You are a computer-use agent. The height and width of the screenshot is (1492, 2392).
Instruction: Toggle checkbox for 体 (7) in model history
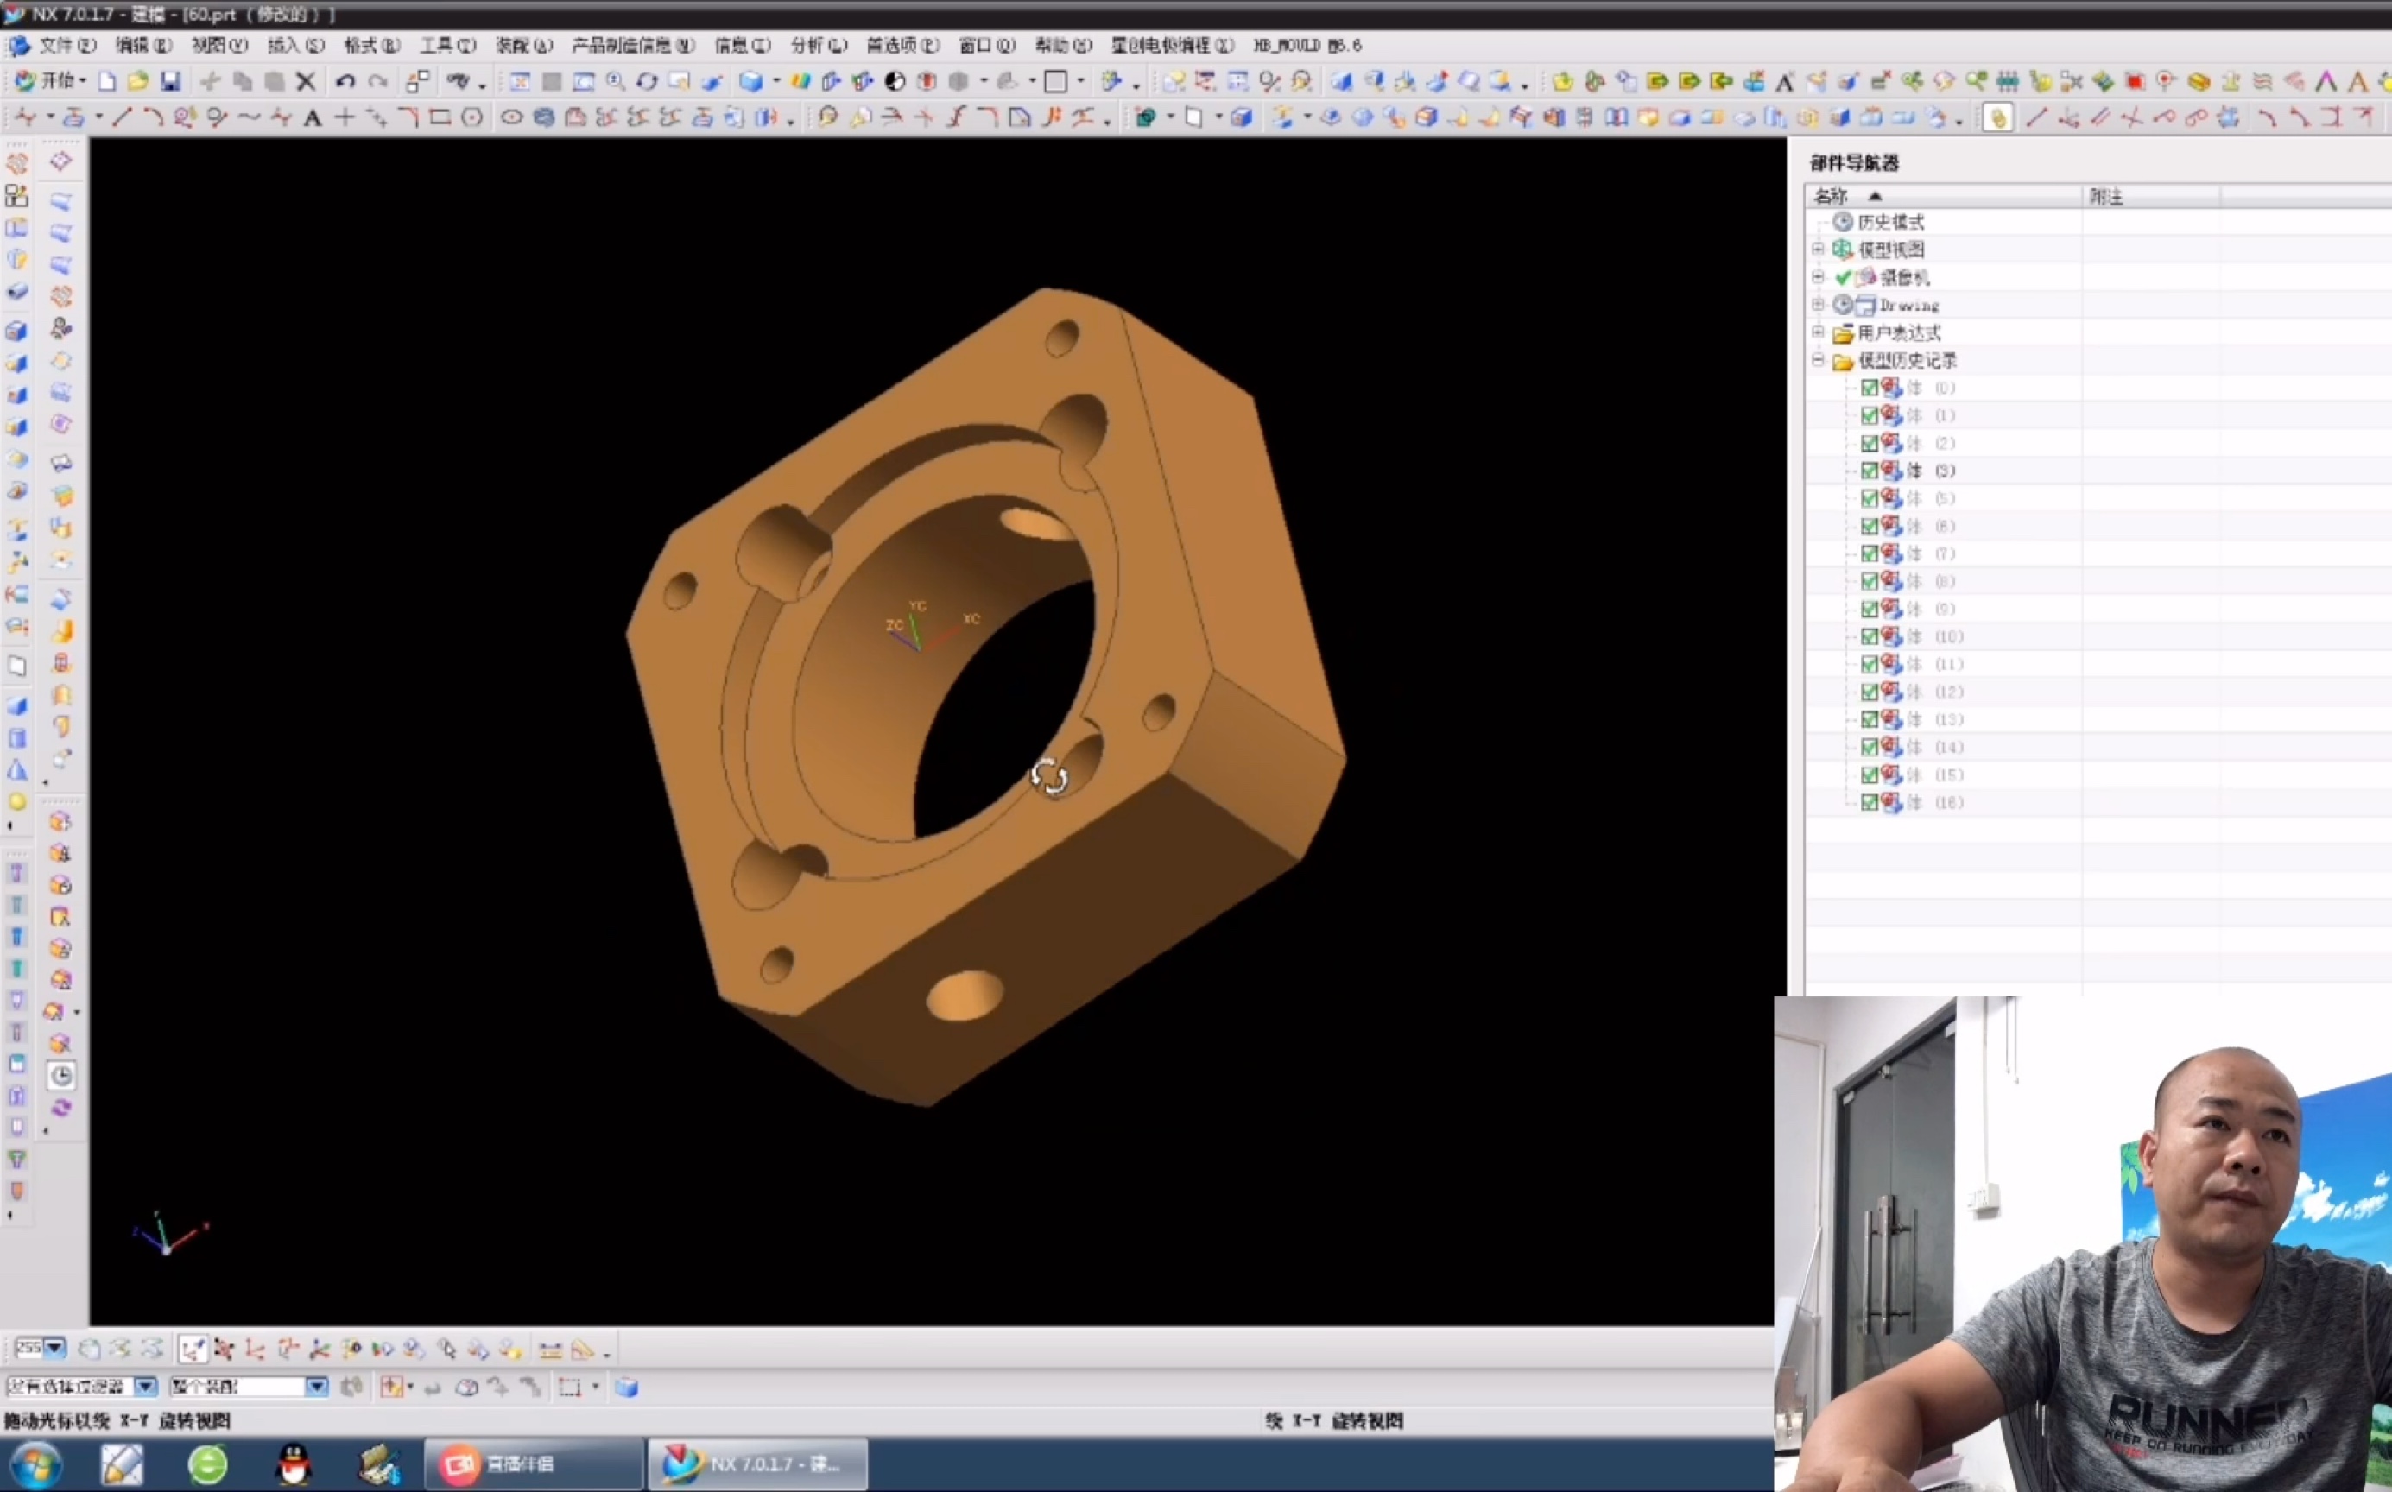click(x=1869, y=553)
